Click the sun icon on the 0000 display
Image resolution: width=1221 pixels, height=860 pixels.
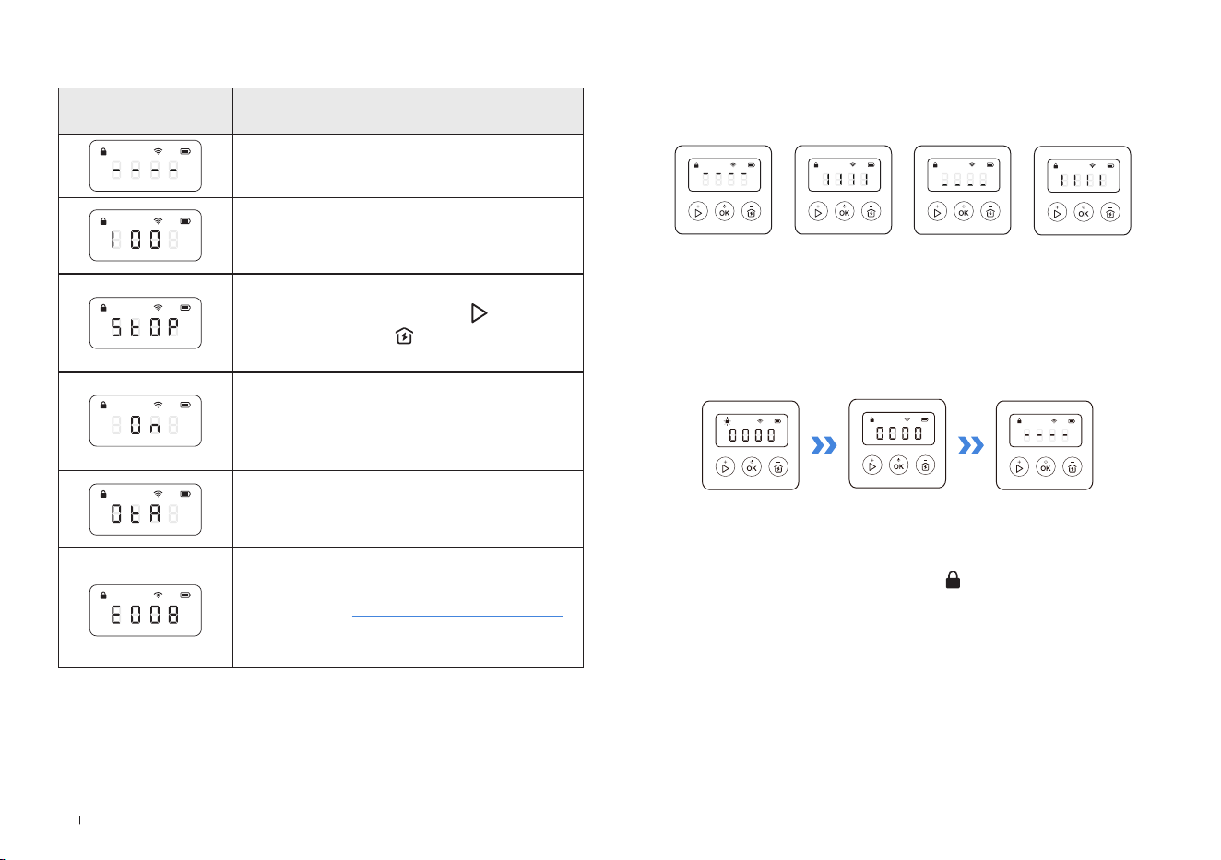pyautogui.click(x=728, y=420)
